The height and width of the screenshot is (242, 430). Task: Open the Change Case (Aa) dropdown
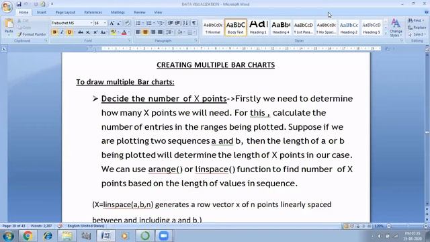pos(103,32)
